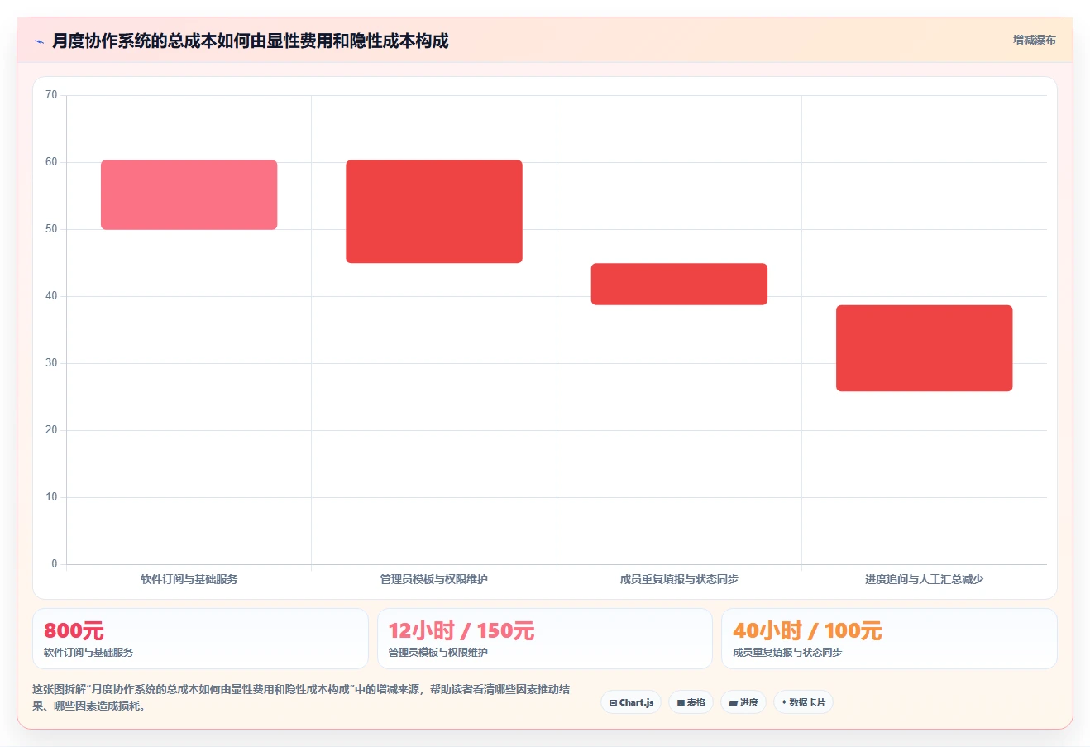Screen dimensions: 1090x747
Task: Click the 增减瀑布 label in the header
Action: click(x=1035, y=40)
